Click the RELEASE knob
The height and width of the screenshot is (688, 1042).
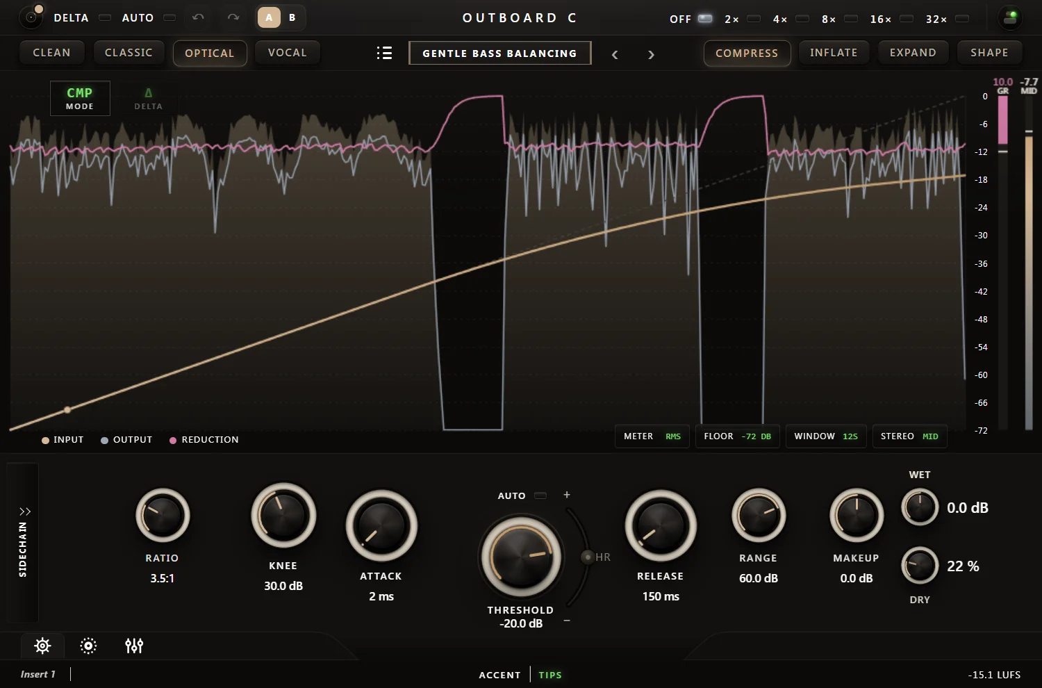[661, 526]
